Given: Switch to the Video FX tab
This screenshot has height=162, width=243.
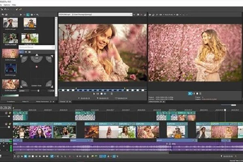Looking at the screenshot, I should (26, 102).
